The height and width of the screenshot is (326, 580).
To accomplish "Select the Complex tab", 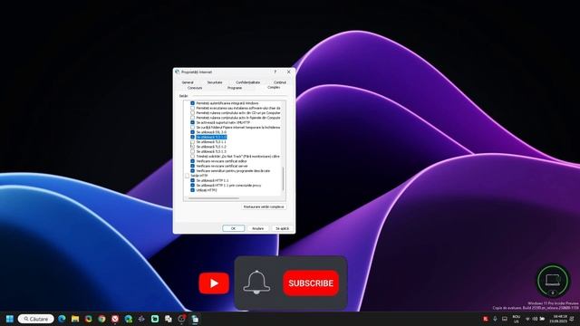I will coord(274,88).
